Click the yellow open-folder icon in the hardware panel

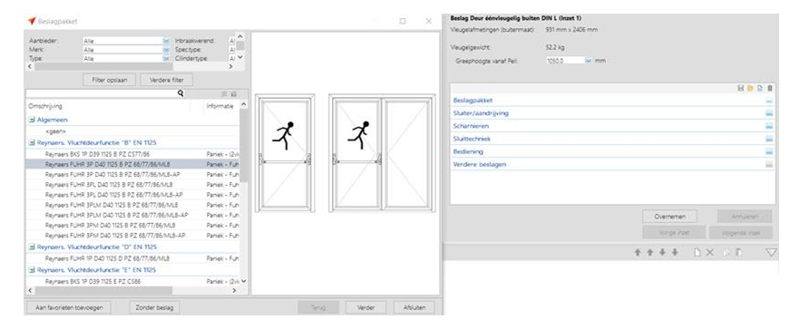pyautogui.click(x=750, y=88)
